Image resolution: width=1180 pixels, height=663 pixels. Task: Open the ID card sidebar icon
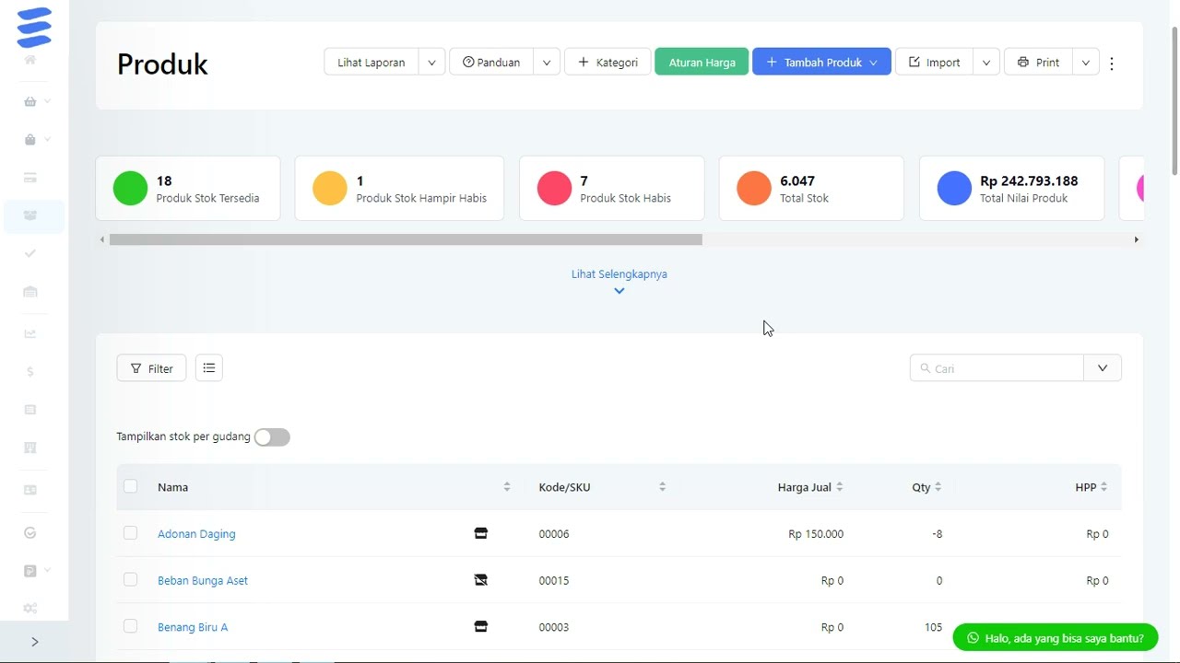[x=30, y=490]
